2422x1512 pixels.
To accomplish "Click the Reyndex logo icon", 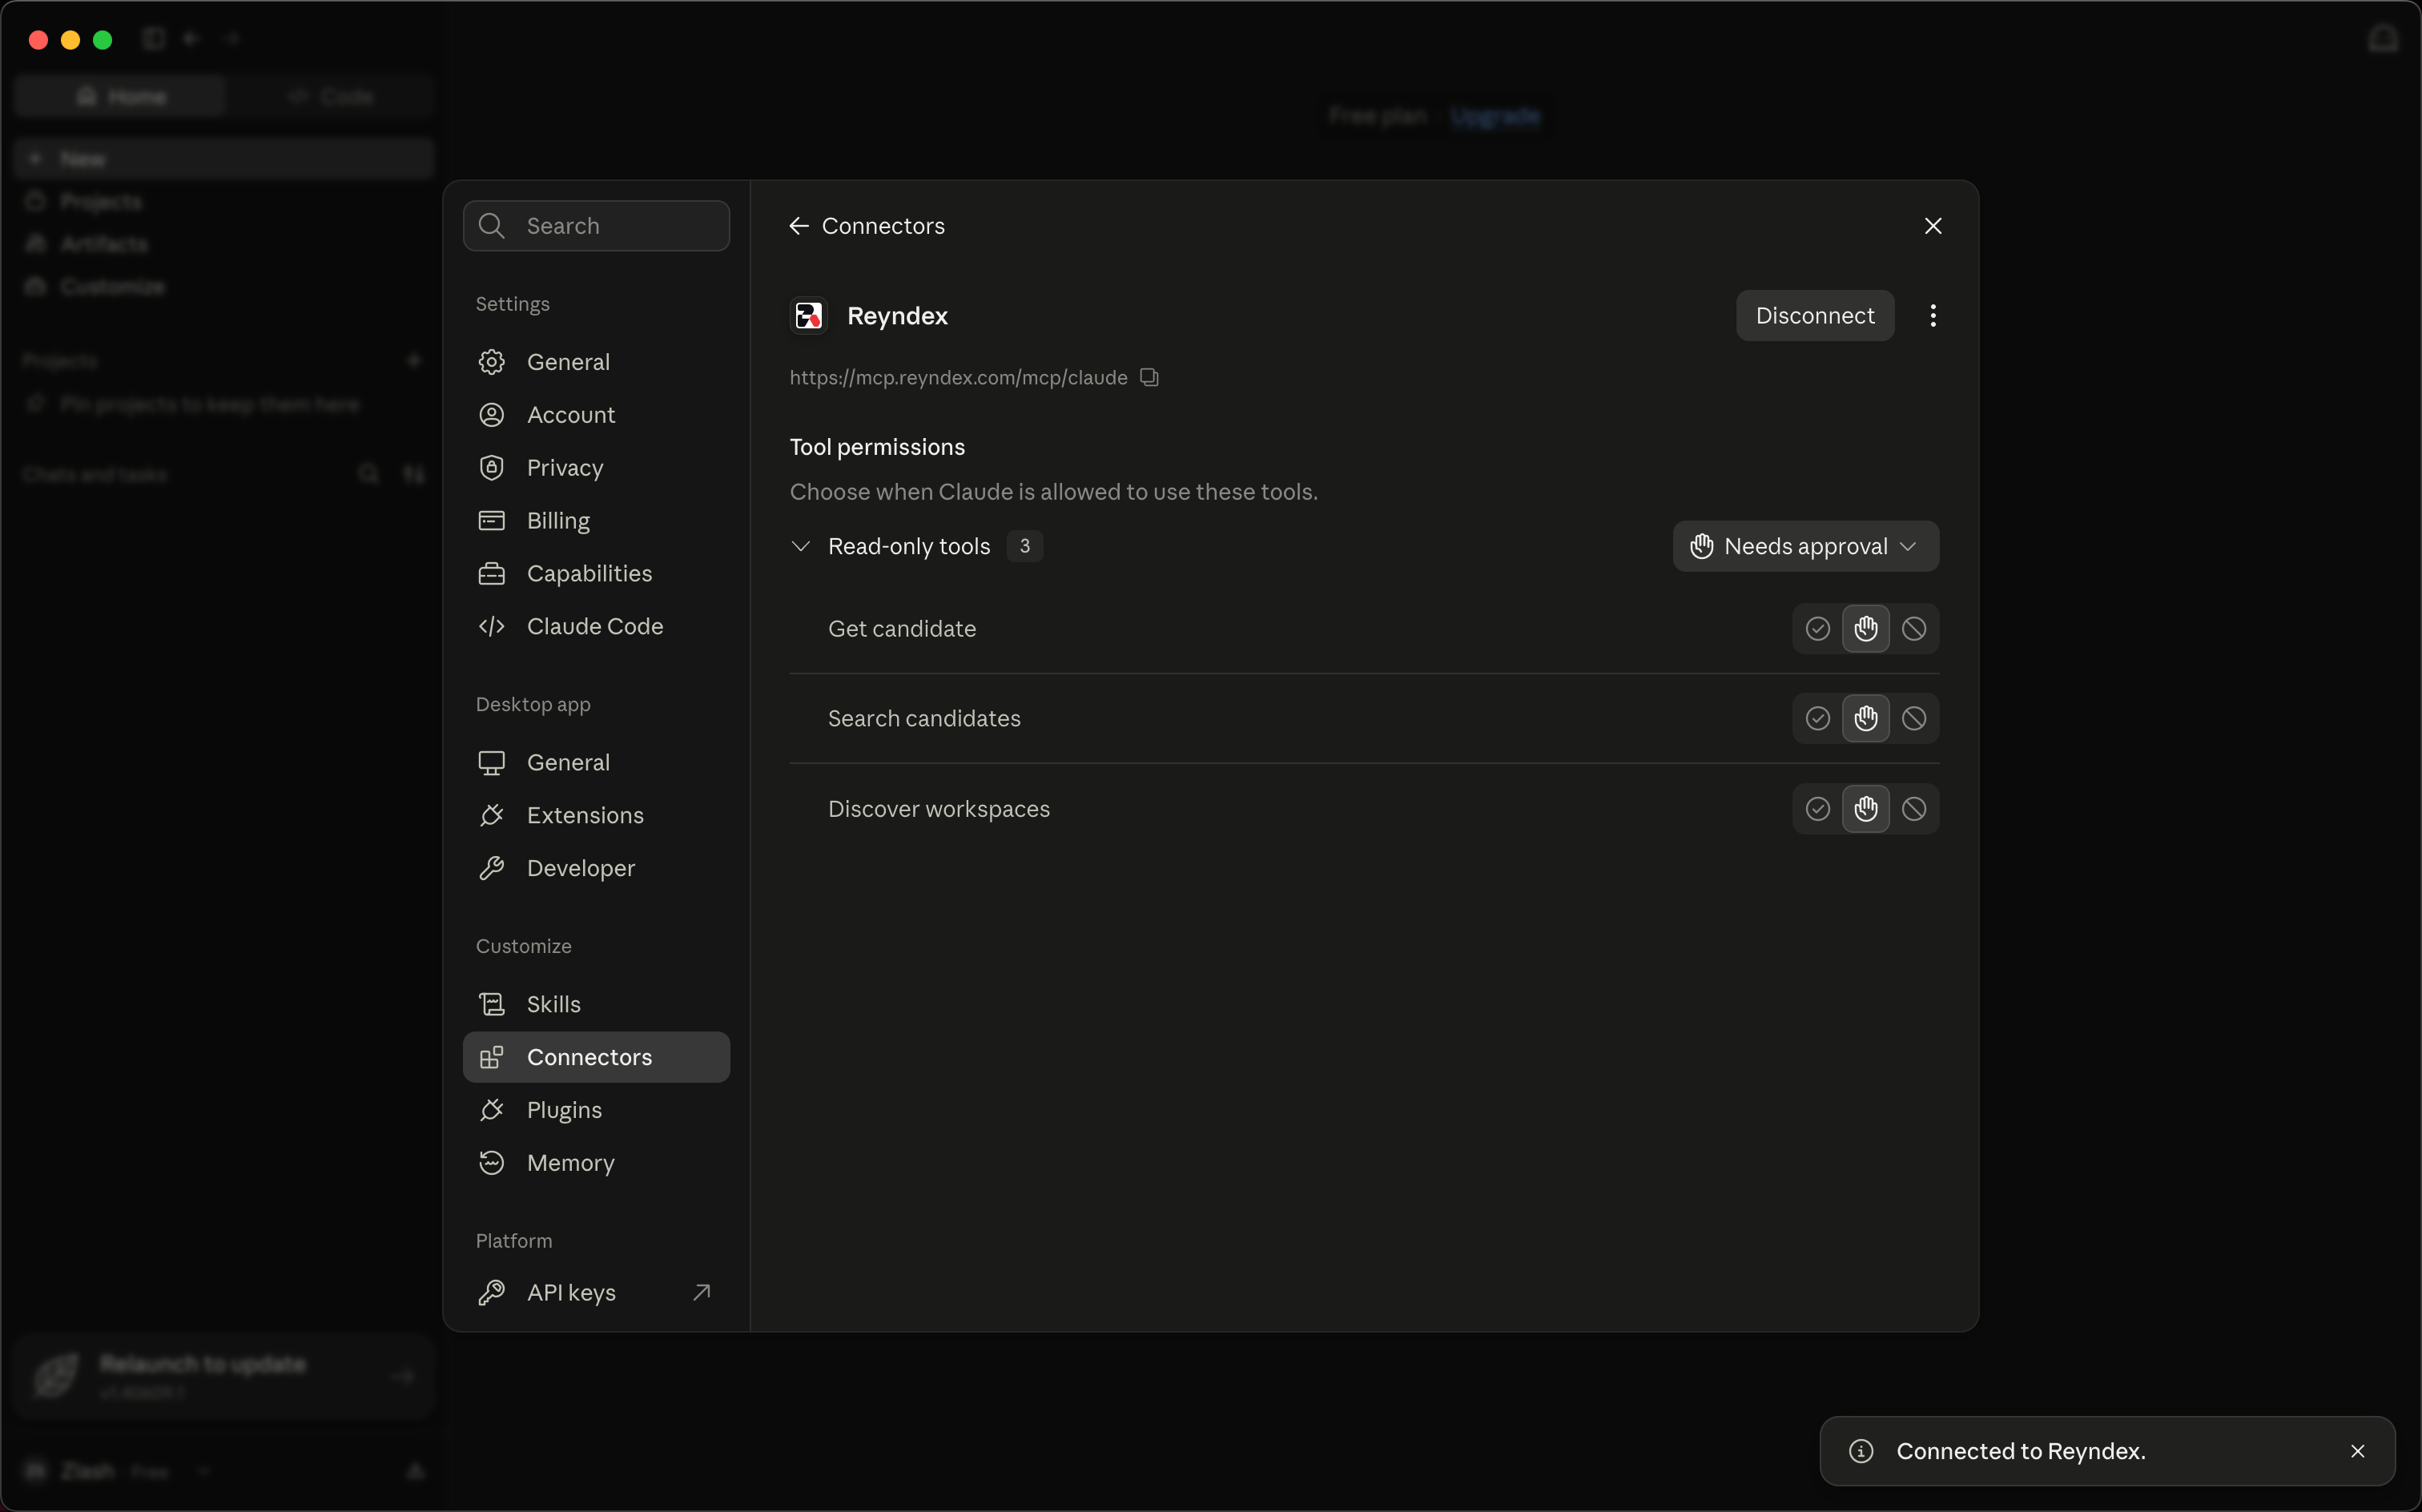I will [808, 316].
